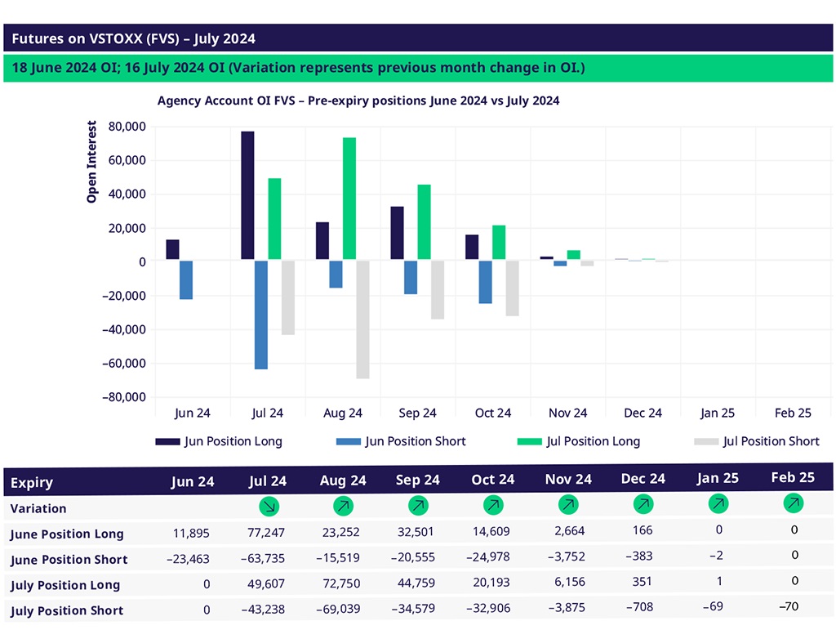Screen dimensions: 836x639
Task: Click the Feb 25 label on the chart x-axis
Action: tap(793, 413)
